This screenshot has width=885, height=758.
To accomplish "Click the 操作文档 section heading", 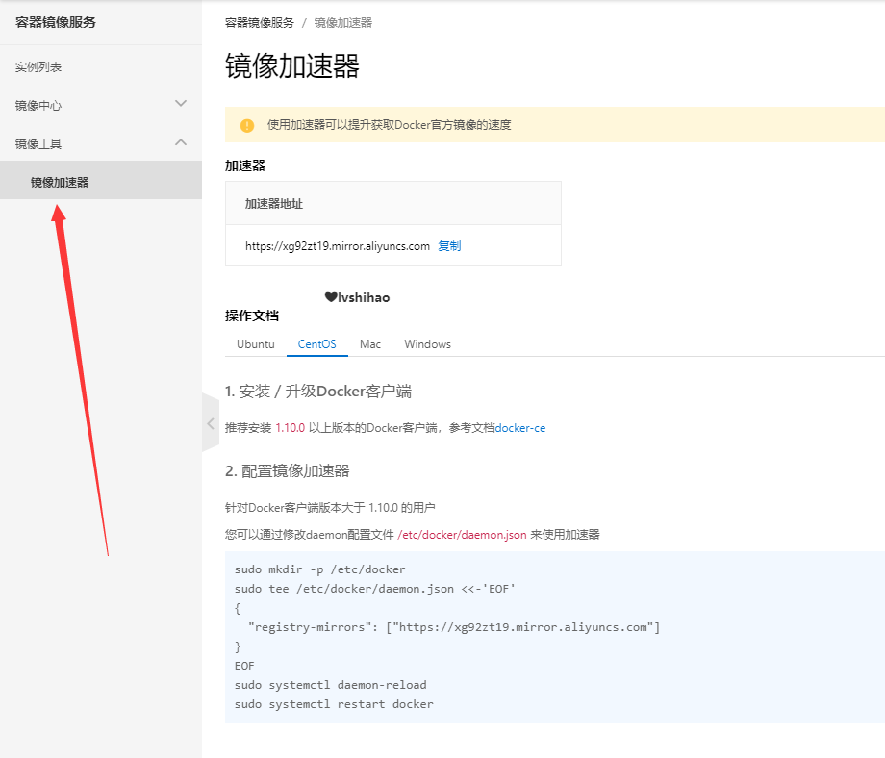I will (x=252, y=316).
